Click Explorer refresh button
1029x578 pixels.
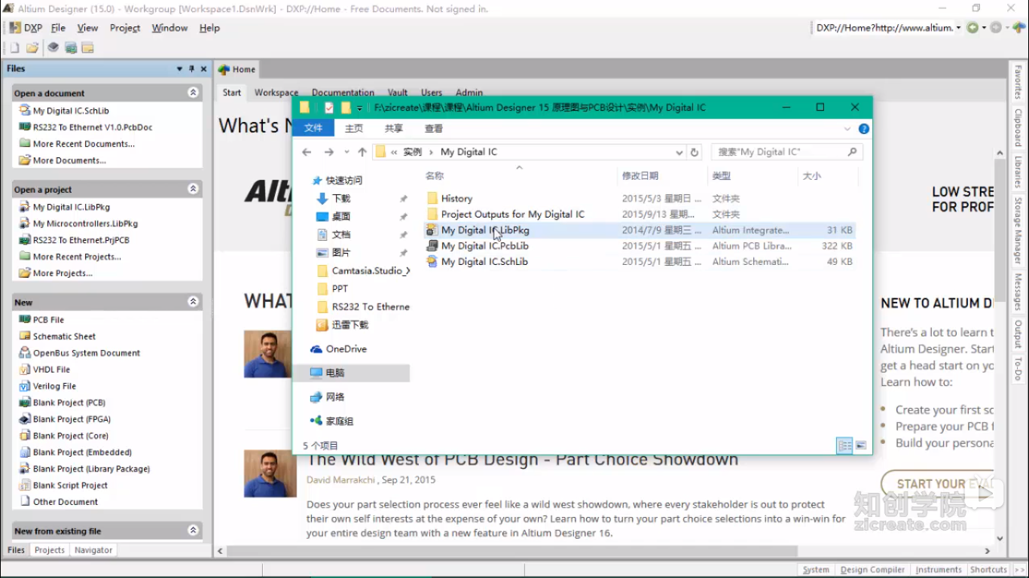tap(695, 152)
